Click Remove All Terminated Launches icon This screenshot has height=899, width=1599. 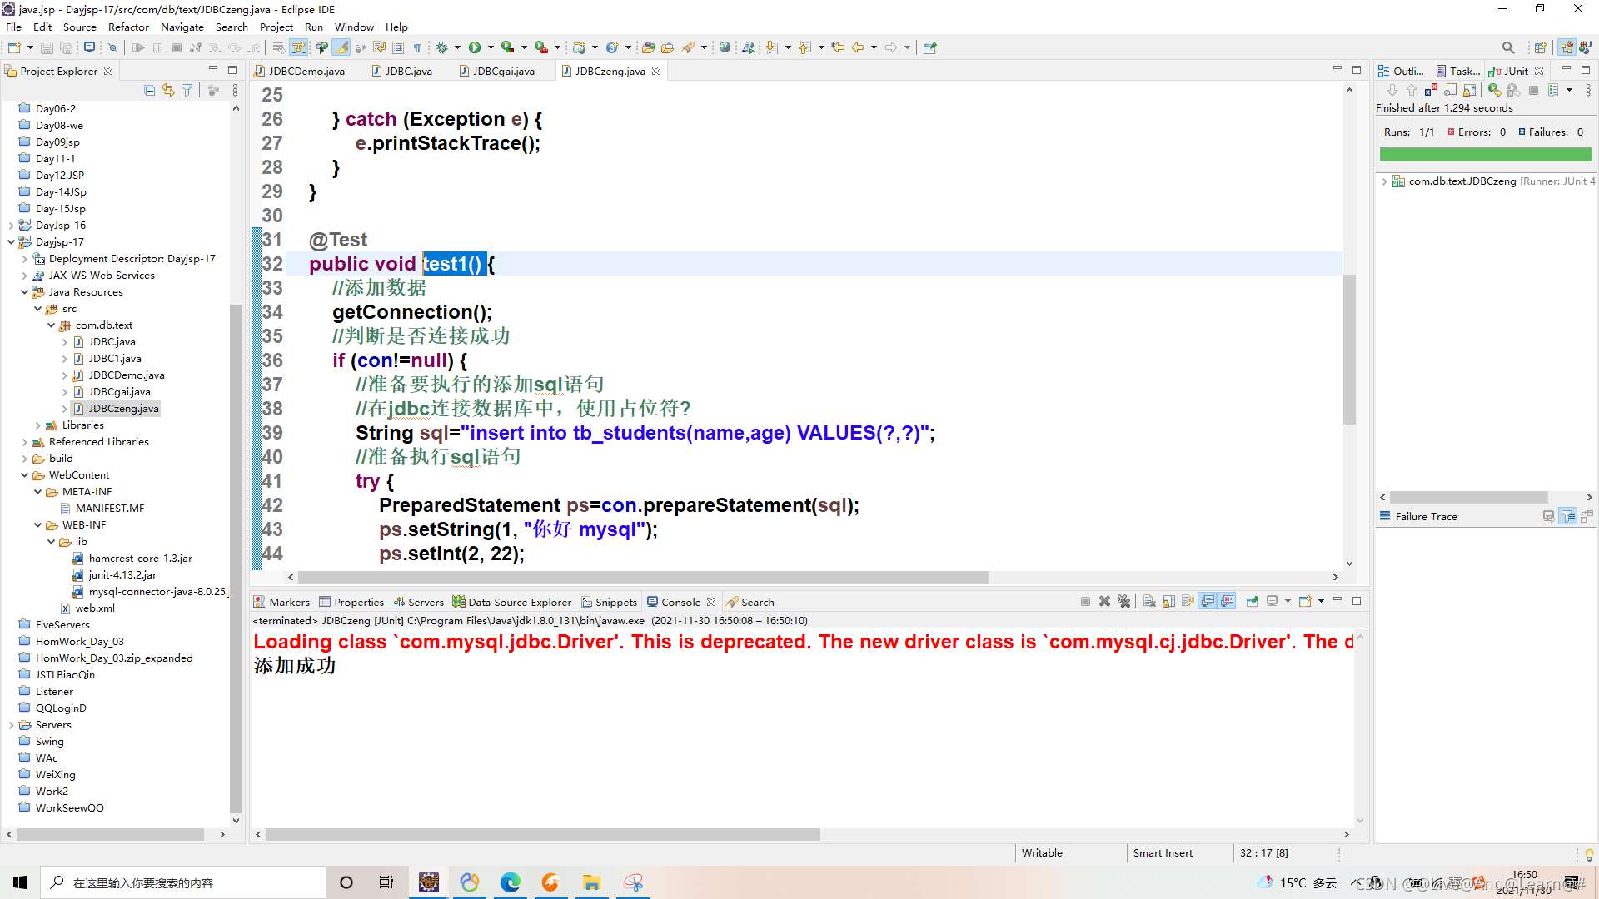pyautogui.click(x=1123, y=602)
